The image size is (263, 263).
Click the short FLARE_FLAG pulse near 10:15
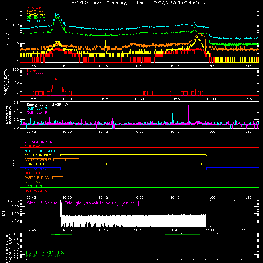[106, 164]
